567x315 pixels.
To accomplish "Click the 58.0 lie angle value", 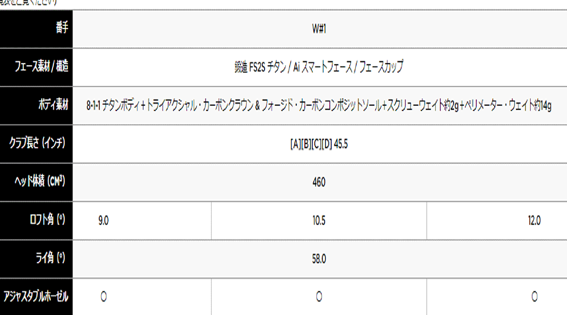I will pos(319,258).
